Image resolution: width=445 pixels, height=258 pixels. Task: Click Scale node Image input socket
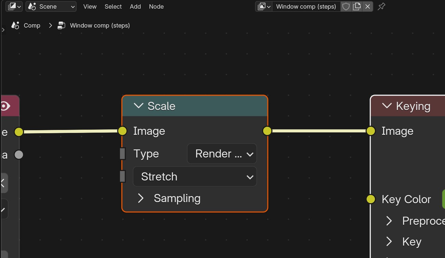[x=122, y=131]
